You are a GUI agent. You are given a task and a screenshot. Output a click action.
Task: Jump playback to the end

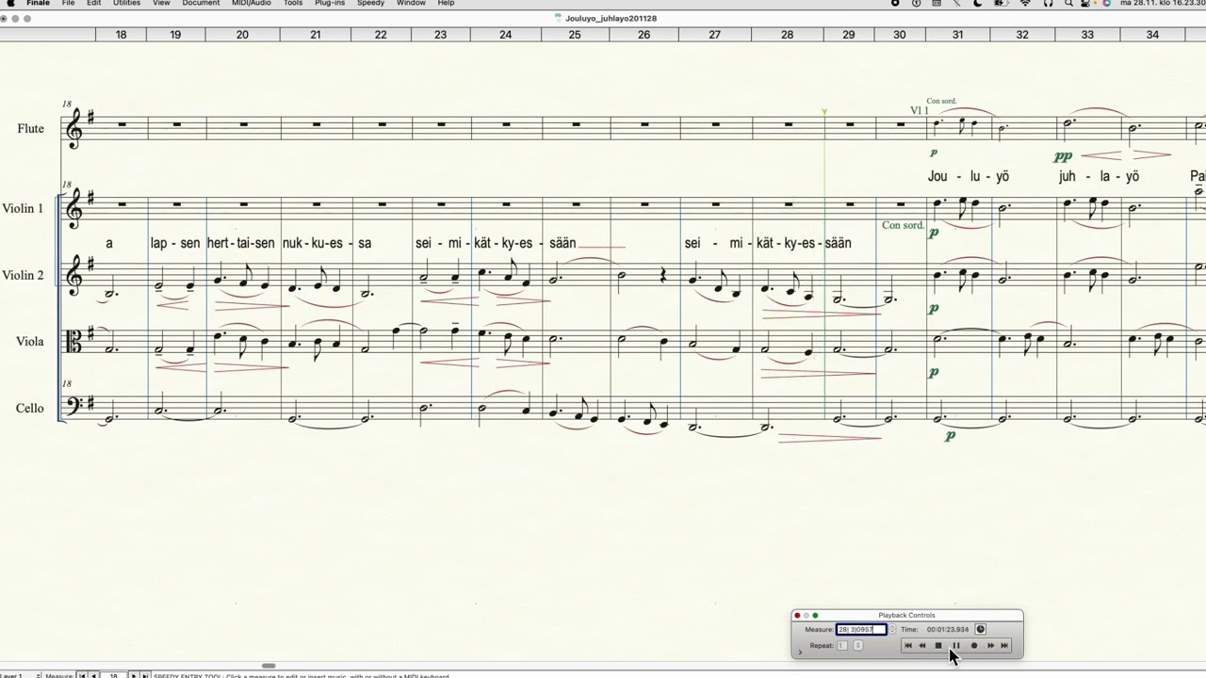[1004, 646]
